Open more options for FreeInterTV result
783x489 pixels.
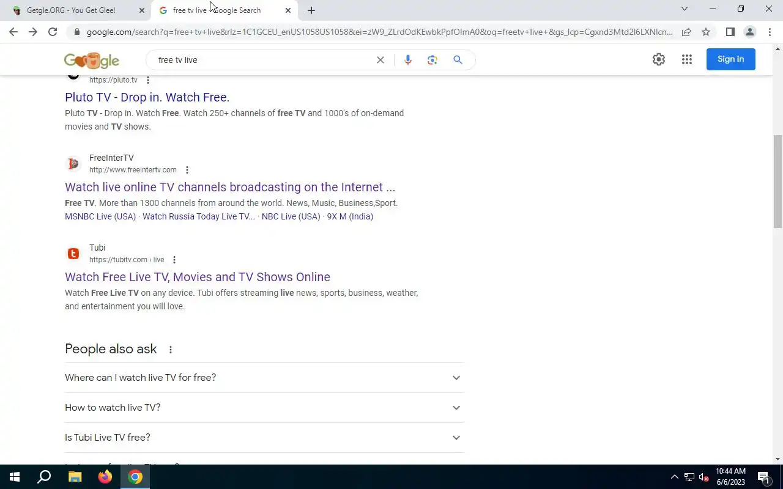click(187, 170)
